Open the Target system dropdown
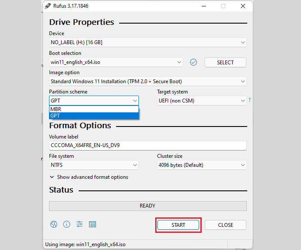The image size is (301, 250). coord(202,100)
